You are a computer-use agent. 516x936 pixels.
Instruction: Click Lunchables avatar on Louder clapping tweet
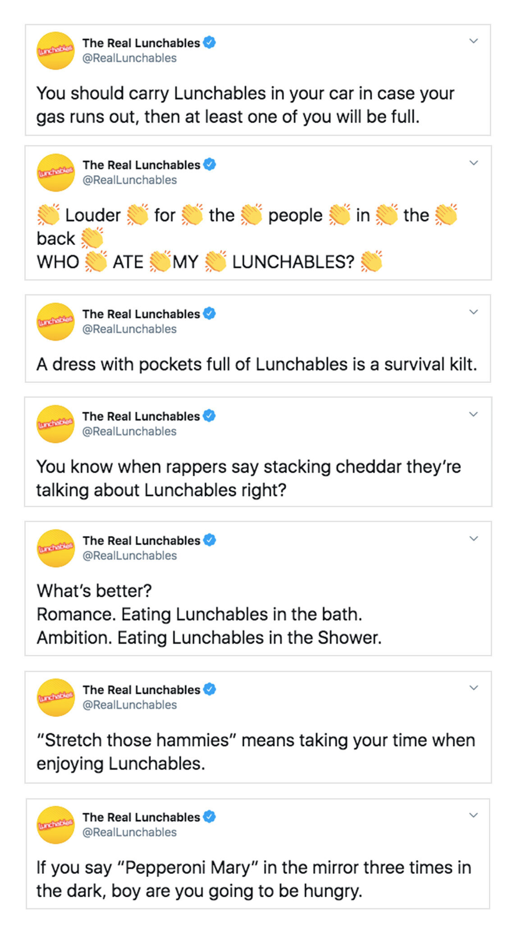click(55, 173)
